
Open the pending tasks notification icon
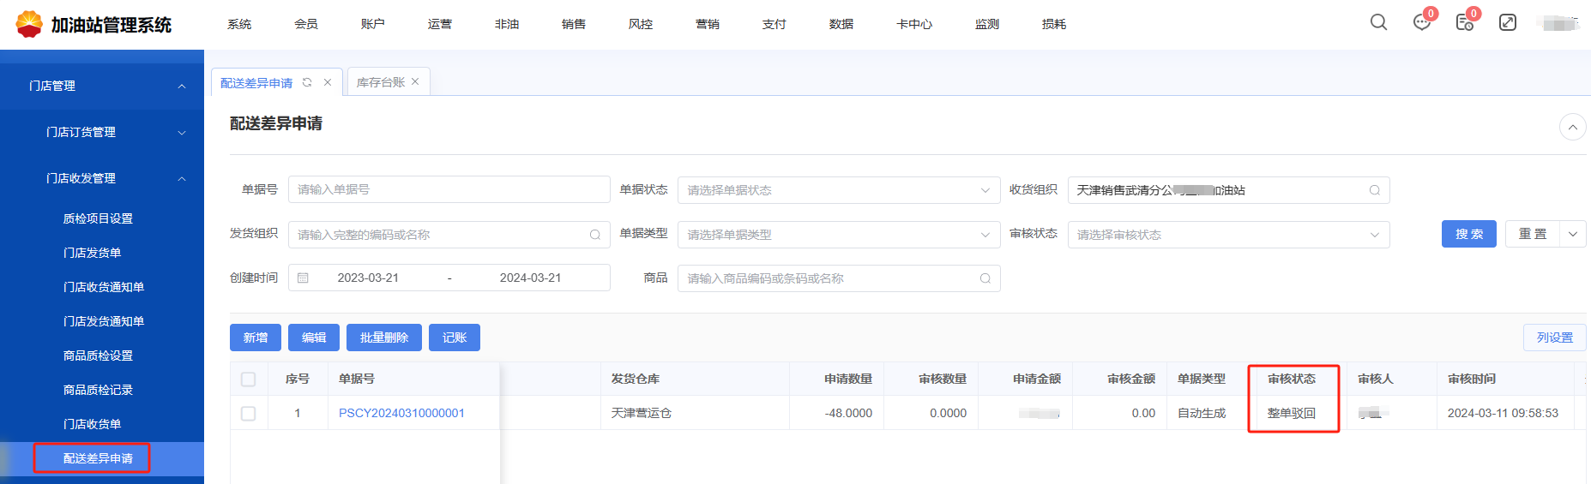(1464, 22)
